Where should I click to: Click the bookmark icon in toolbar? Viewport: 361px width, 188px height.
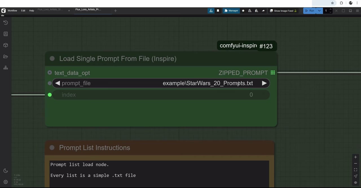[218, 11]
